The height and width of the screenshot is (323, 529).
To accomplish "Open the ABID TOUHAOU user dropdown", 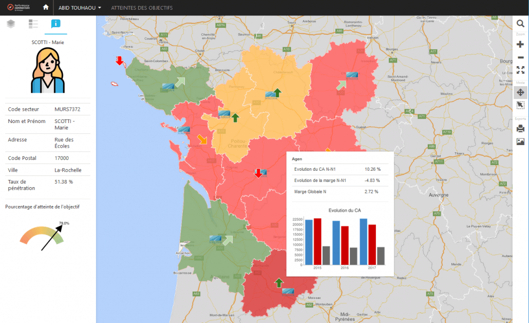I will pos(80,8).
